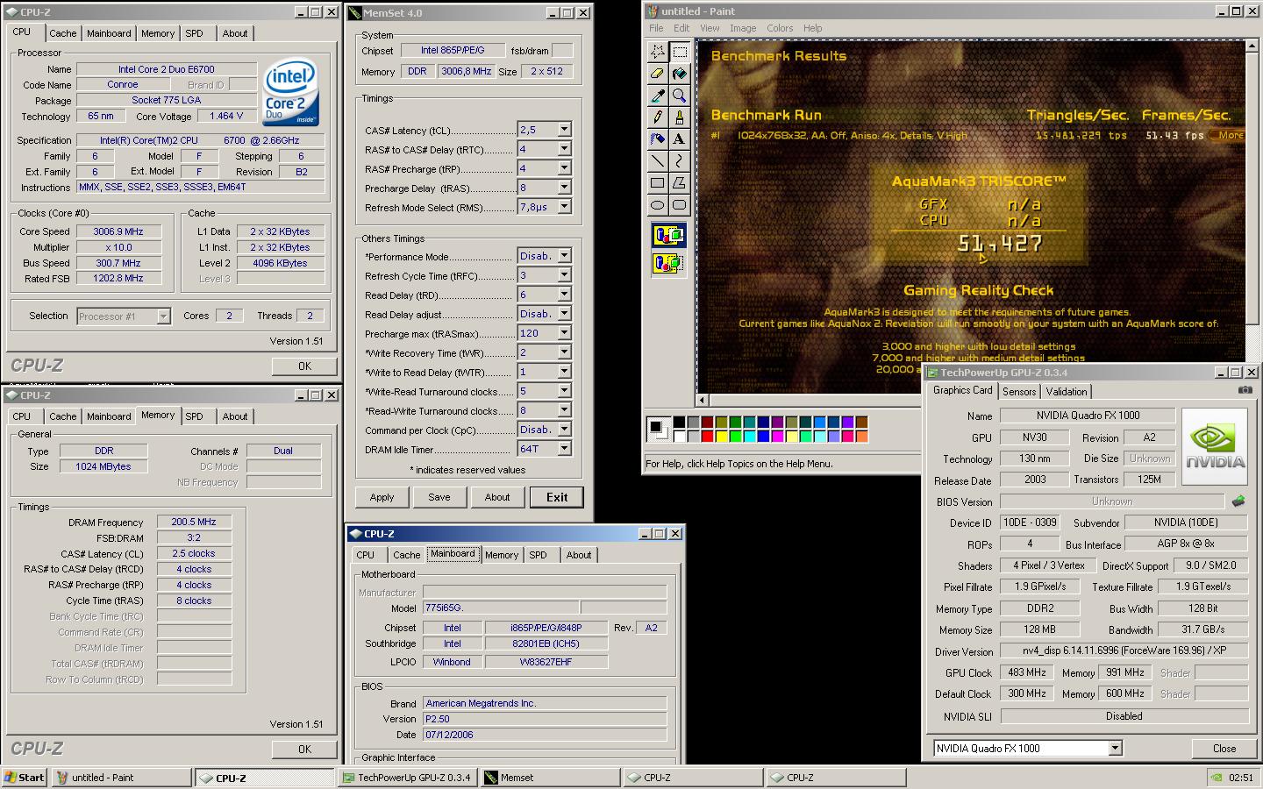Screen dimensions: 1263x789
Task: Click the NVIDIA logo in GPU-Z
Action: coord(1215,447)
